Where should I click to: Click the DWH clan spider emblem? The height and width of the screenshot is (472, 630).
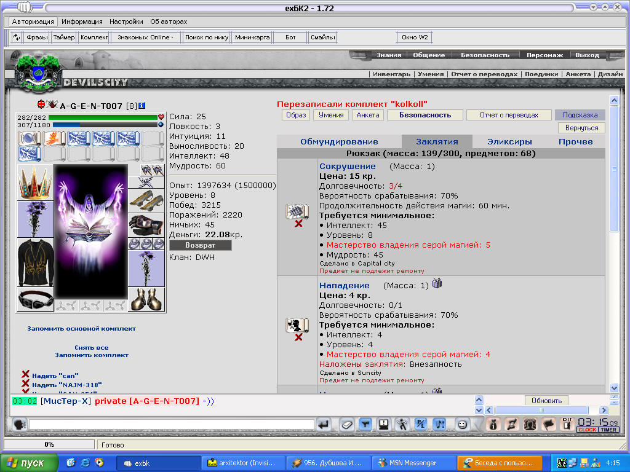click(x=52, y=104)
